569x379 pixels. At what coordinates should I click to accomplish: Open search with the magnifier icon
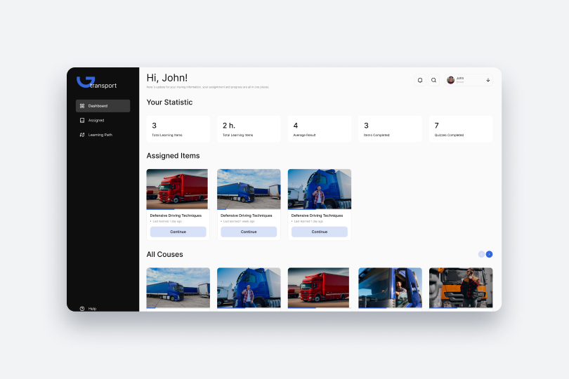point(433,80)
